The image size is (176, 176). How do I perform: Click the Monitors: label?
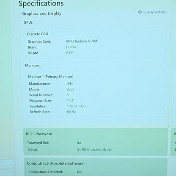[33, 66]
